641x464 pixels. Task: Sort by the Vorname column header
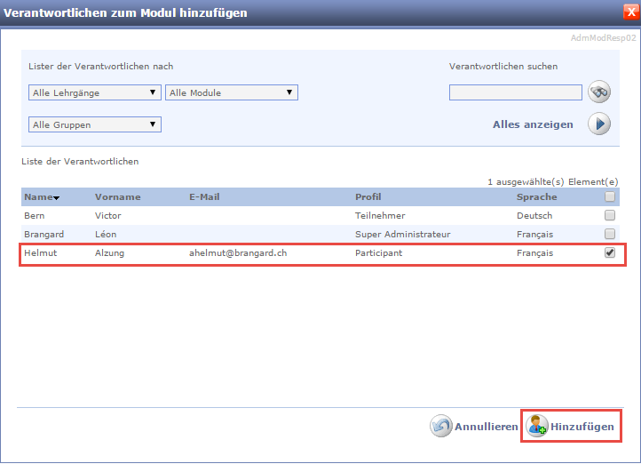(117, 196)
